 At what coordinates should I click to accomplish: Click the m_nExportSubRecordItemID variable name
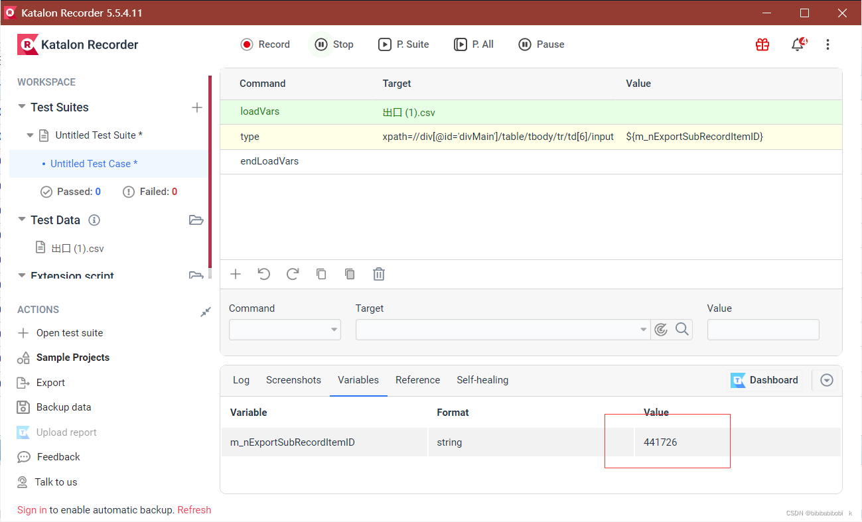[x=293, y=442]
